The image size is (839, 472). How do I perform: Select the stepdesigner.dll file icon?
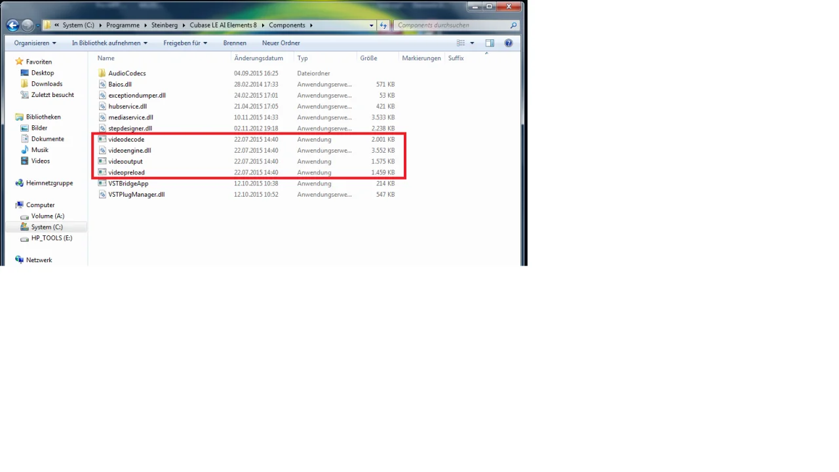pyautogui.click(x=102, y=128)
